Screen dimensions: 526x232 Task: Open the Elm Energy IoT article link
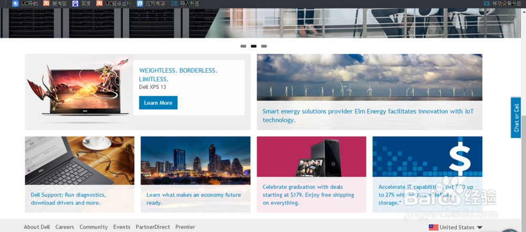click(368, 116)
